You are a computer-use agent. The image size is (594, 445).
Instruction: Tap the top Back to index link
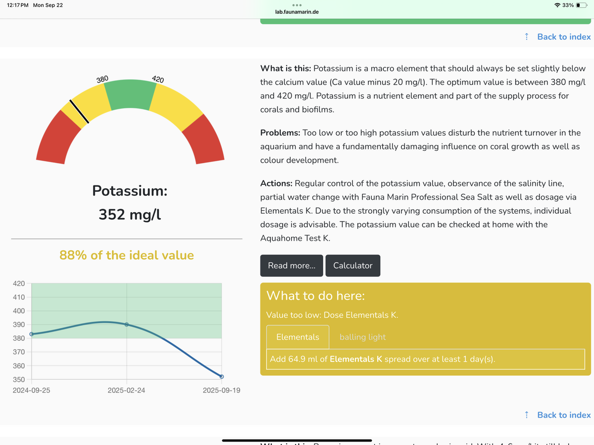pyautogui.click(x=564, y=37)
